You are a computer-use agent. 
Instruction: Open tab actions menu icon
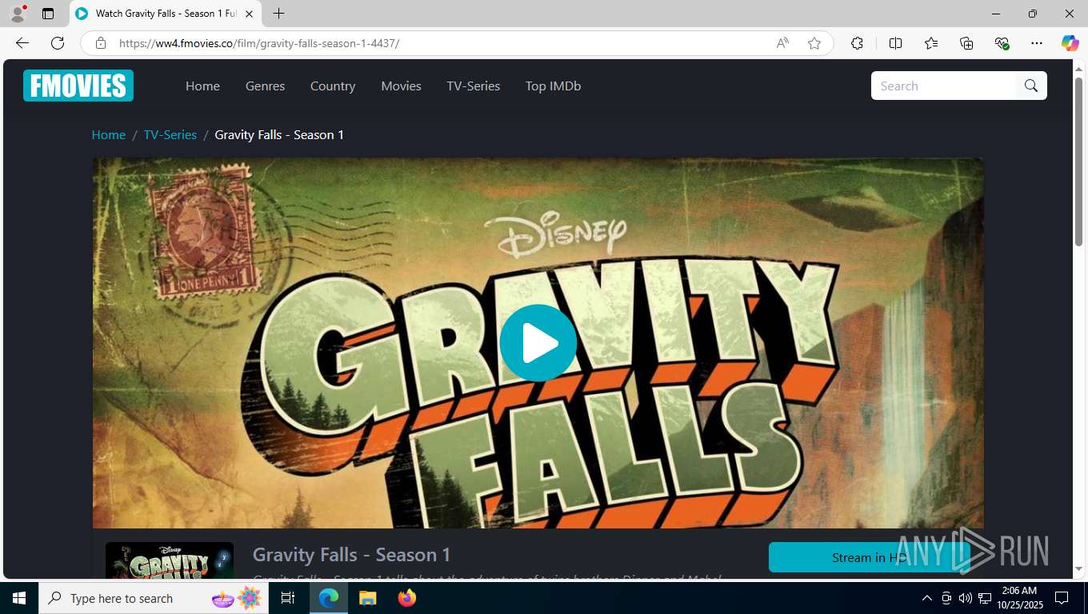(x=48, y=14)
